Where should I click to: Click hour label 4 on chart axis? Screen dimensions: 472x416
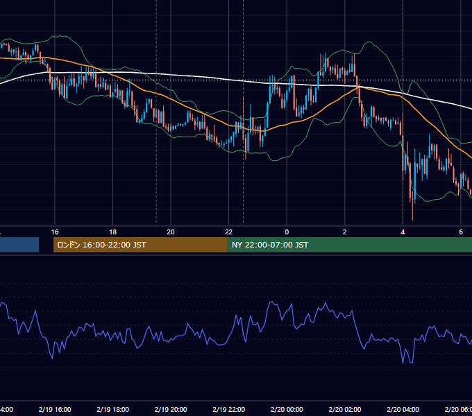[x=403, y=232]
